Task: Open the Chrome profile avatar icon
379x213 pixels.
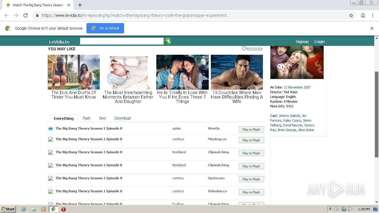Action: tap(363, 15)
